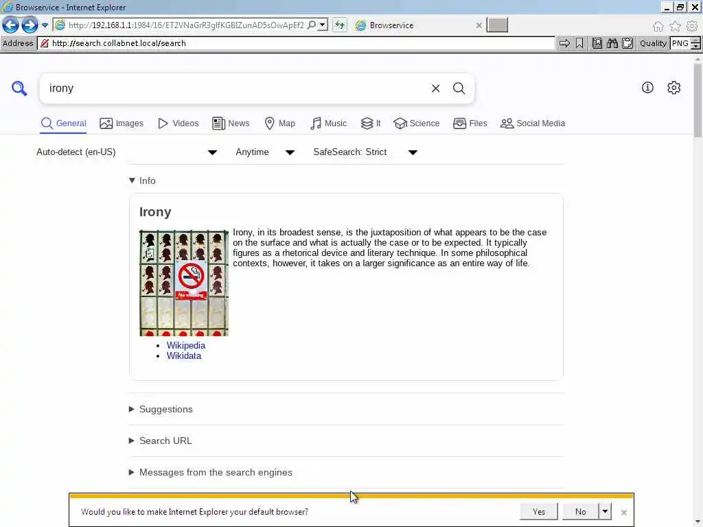This screenshot has width=703, height=527.
Task: Adjust the PNG quality stepper
Action: 695,43
